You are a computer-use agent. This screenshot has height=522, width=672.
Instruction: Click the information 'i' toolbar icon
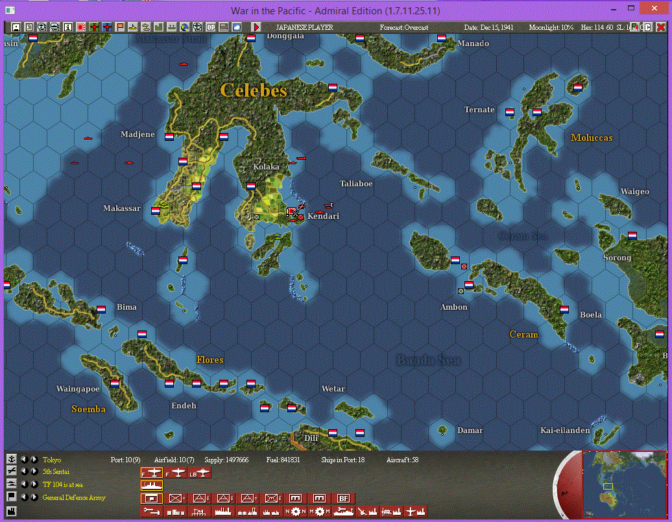(67, 27)
